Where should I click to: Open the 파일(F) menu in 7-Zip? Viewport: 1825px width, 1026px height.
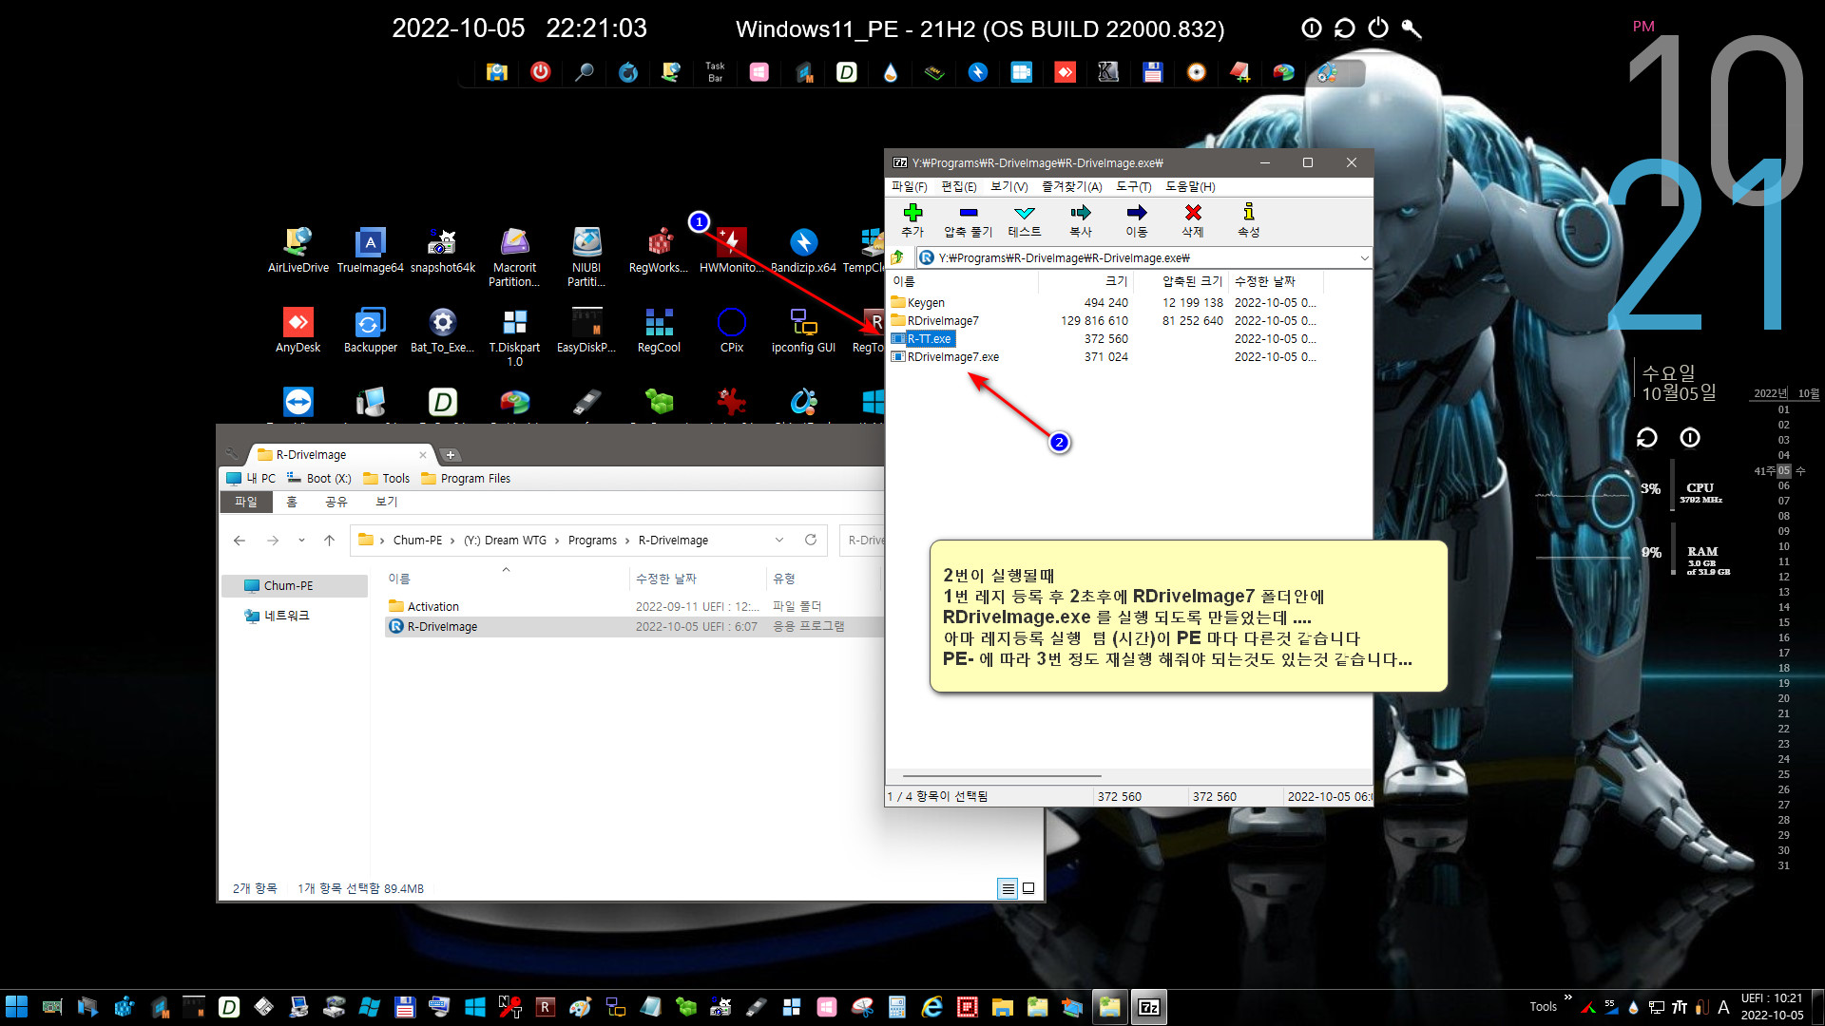[x=909, y=186]
